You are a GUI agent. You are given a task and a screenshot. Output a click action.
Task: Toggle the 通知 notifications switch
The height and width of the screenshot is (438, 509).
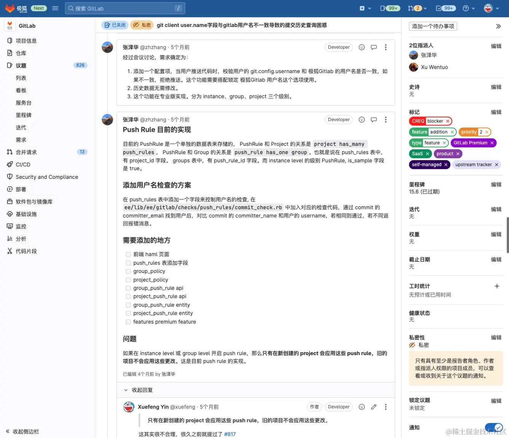[494, 428]
